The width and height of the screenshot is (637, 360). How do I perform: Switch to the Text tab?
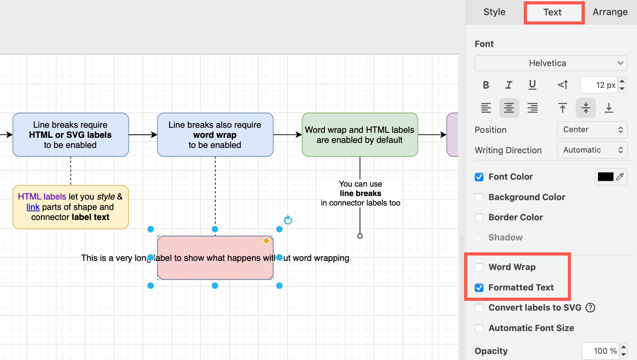tap(552, 12)
